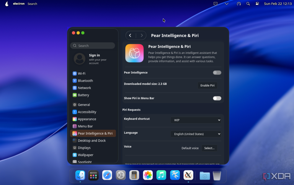Click the chat bubble icon in menu bar

(216, 4)
